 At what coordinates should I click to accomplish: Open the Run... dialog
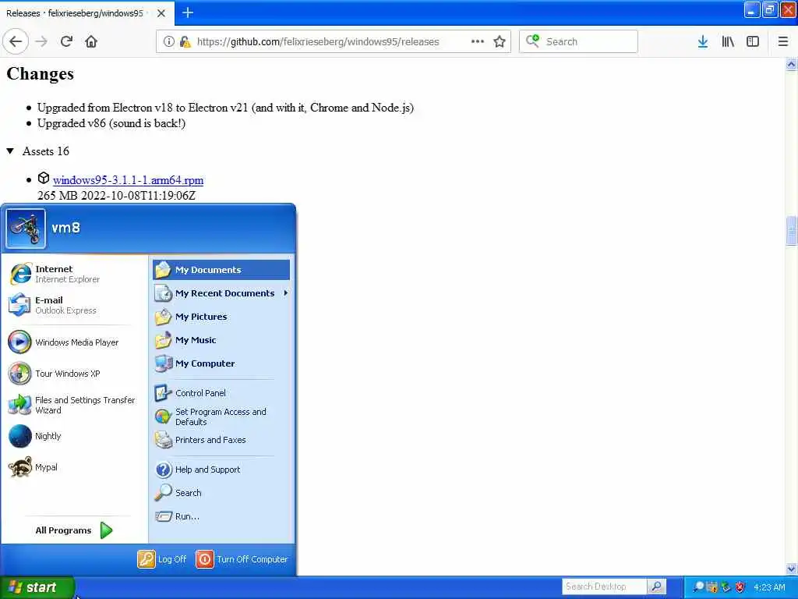(221, 516)
